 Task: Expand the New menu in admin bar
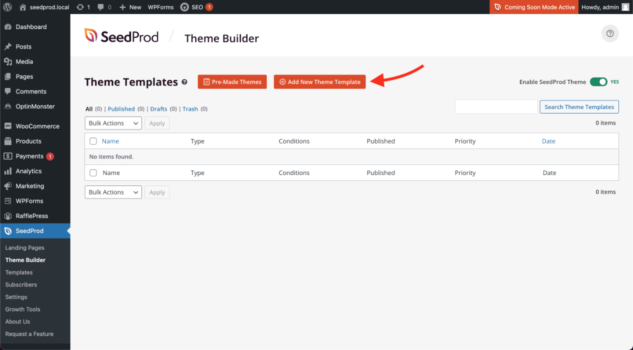tap(130, 7)
